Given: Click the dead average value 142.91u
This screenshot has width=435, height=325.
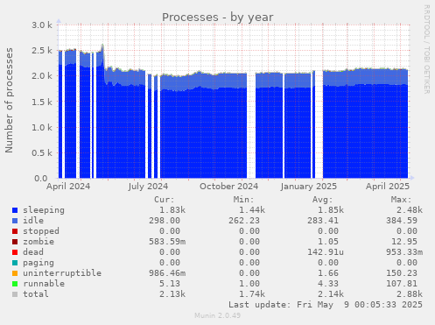Looking at the screenshot, I should pyautogui.click(x=326, y=252).
